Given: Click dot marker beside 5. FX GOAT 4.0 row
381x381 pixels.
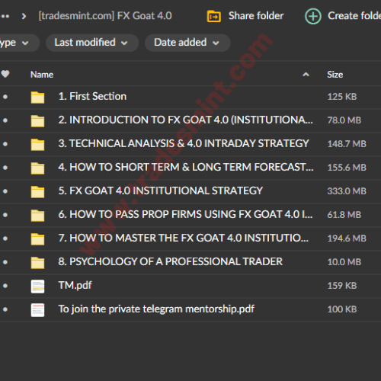Looking at the screenshot, I should [5, 191].
